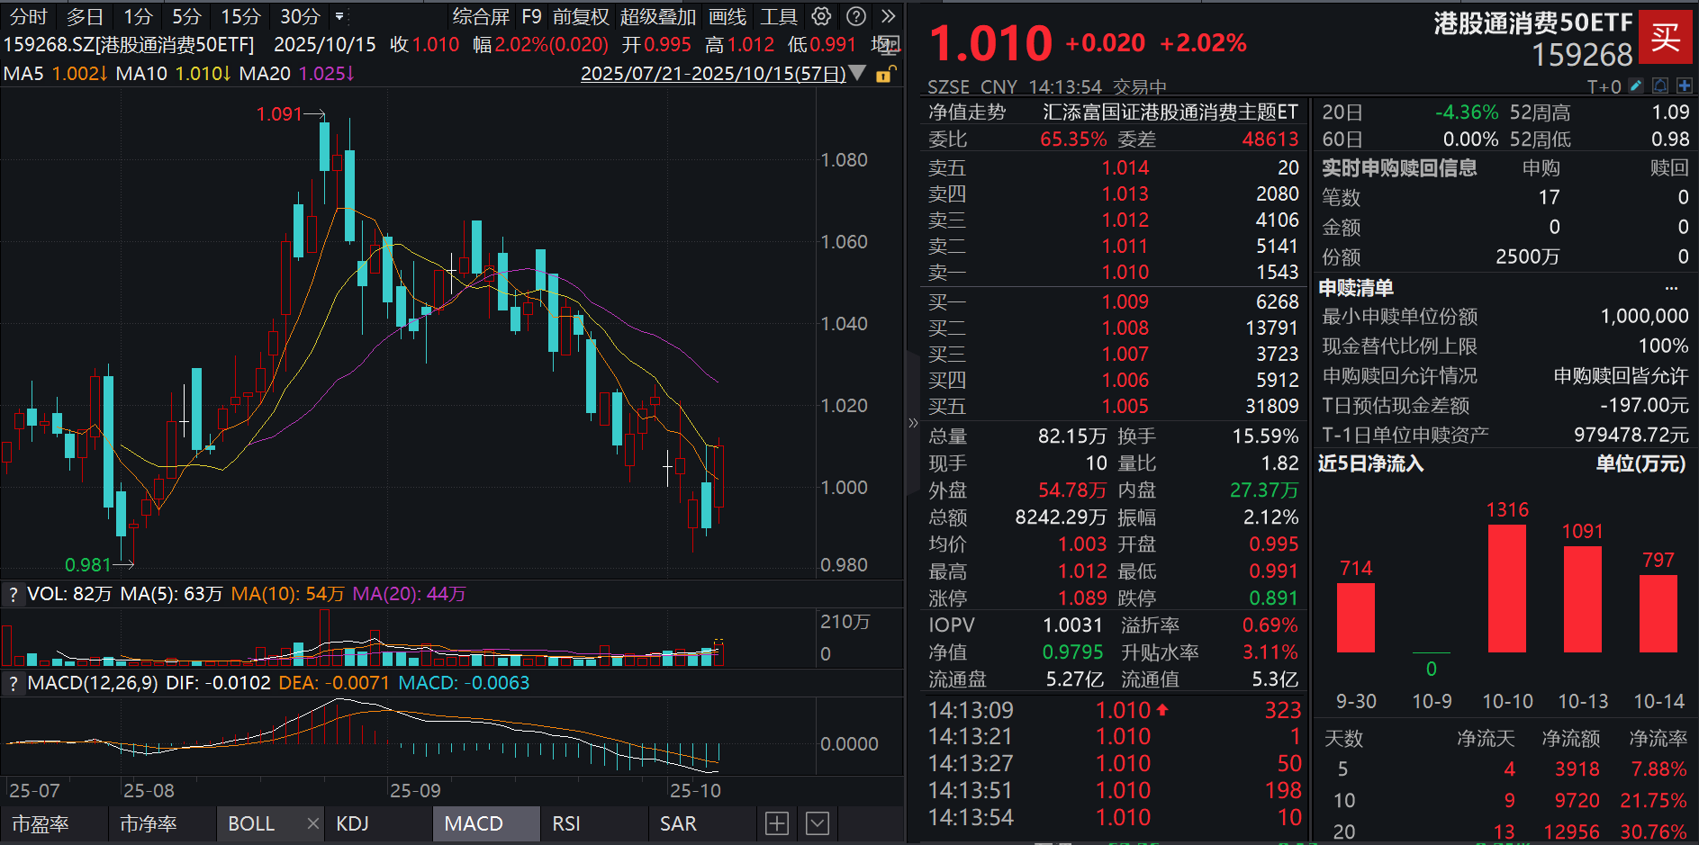Viewport: 1699px width, 845px height.
Task: Toggle the date range lock icon
Action: 885,74
